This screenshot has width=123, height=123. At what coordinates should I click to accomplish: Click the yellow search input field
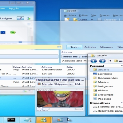[31, 47]
